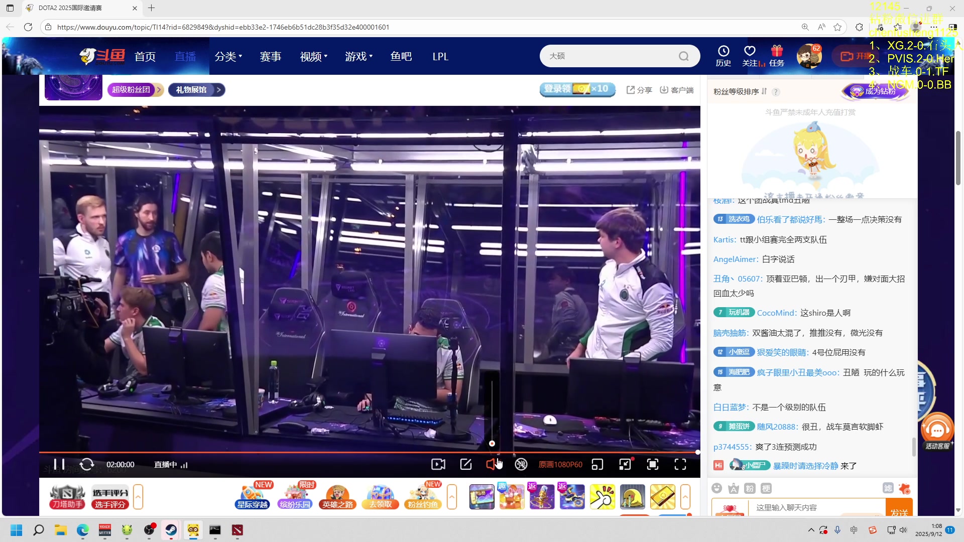
Task: Open the 历史 watch history icon
Action: [724, 56]
